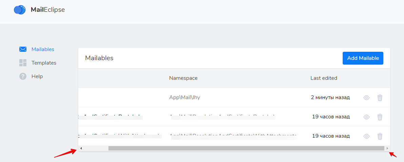Click the horizontal scrollbar left arrow
404x162 pixels.
click(81, 148)
